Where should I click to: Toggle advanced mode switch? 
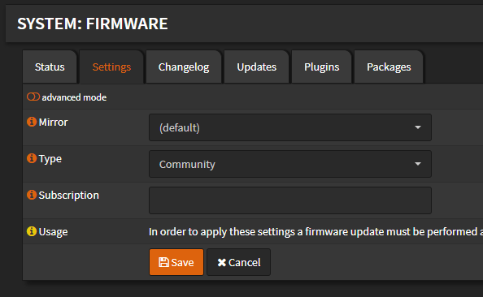tap(33, 97)
